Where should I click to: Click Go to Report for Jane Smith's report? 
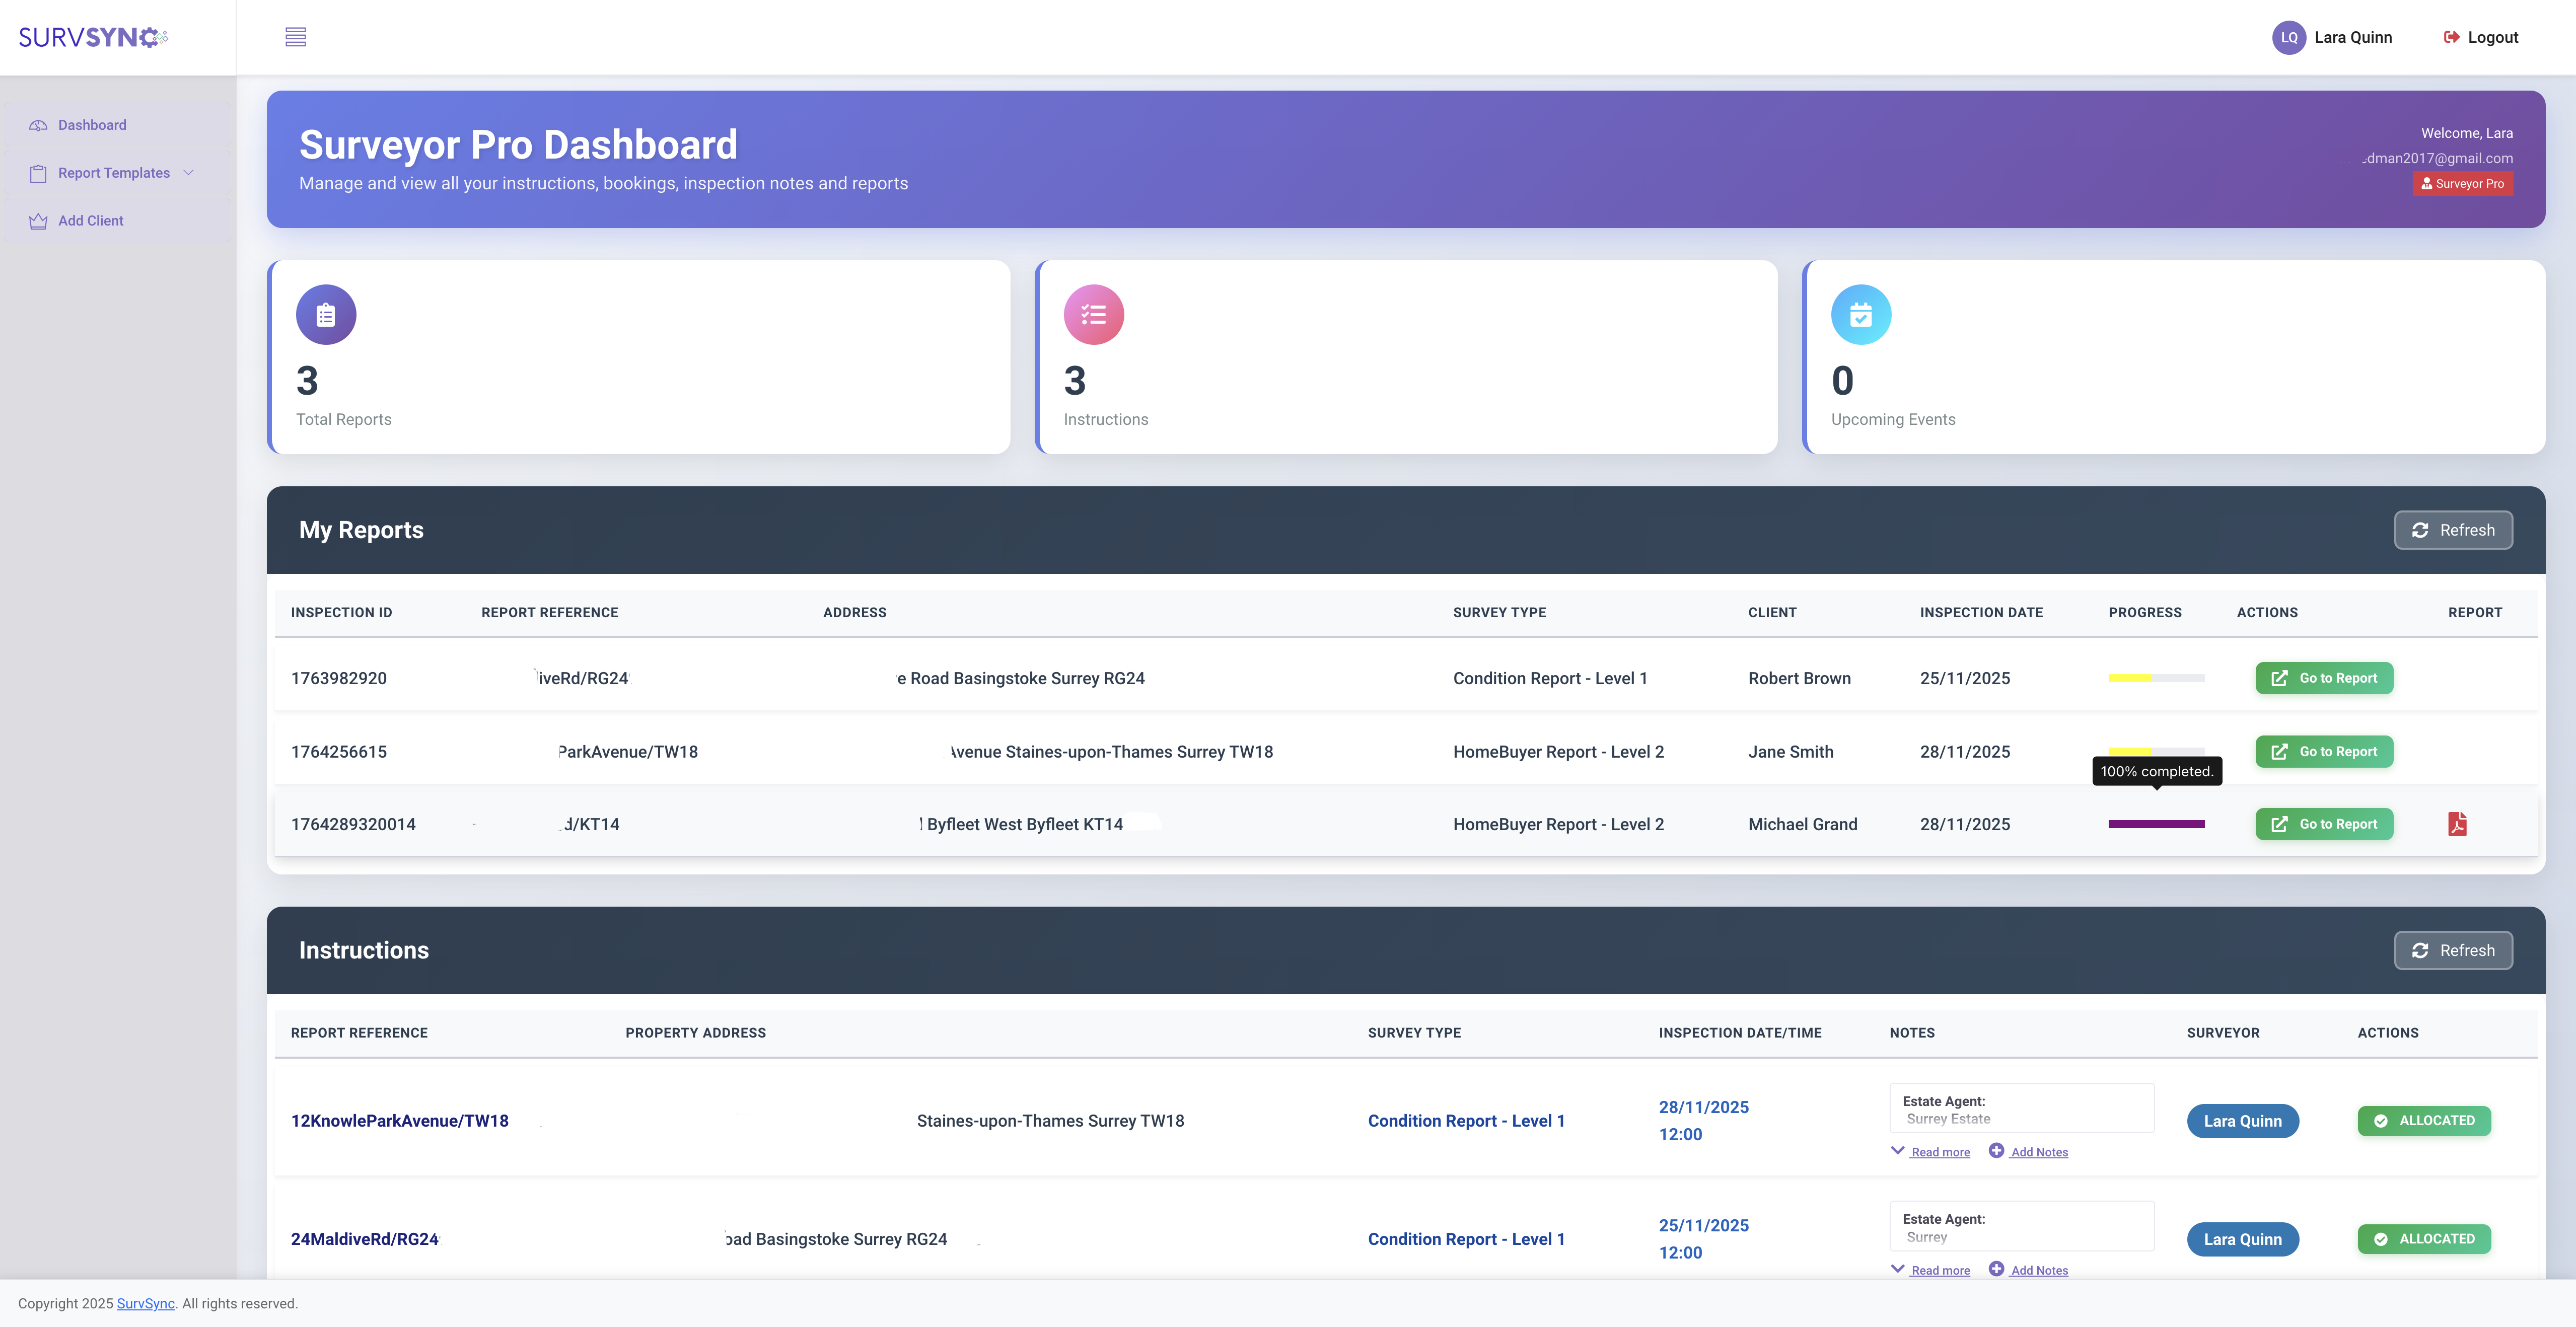pyautogui.click(x=2324, y=751)
